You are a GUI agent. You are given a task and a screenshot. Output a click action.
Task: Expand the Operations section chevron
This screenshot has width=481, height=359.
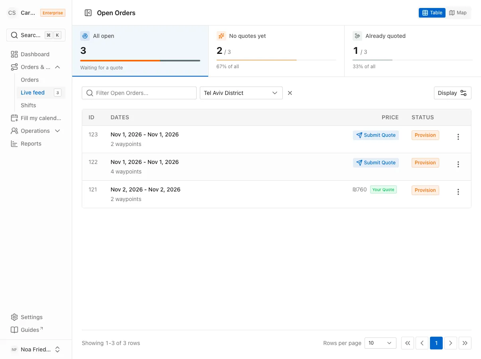(x=57, y=131)
